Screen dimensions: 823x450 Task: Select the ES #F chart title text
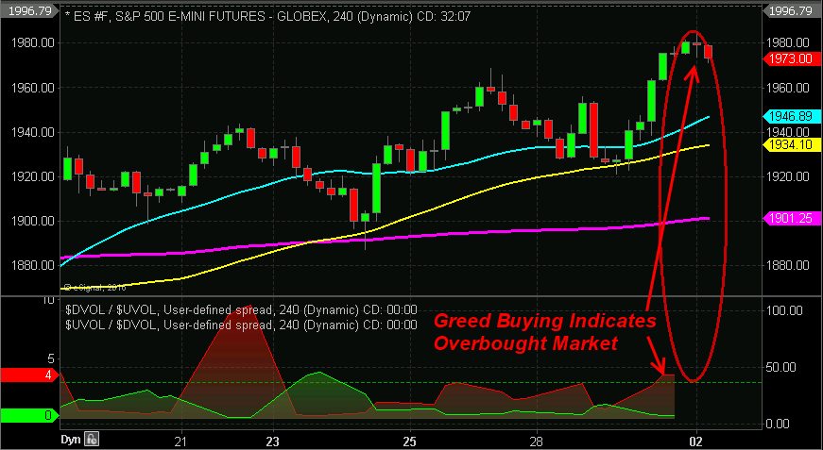267,16
